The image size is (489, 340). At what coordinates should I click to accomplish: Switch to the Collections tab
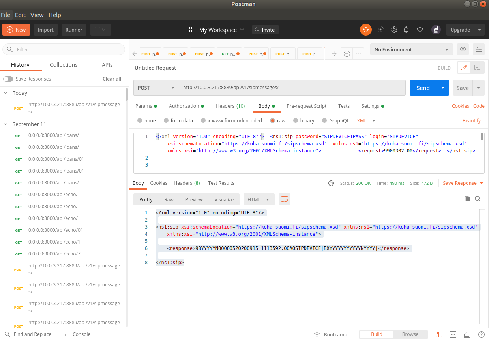pos(64,65)
